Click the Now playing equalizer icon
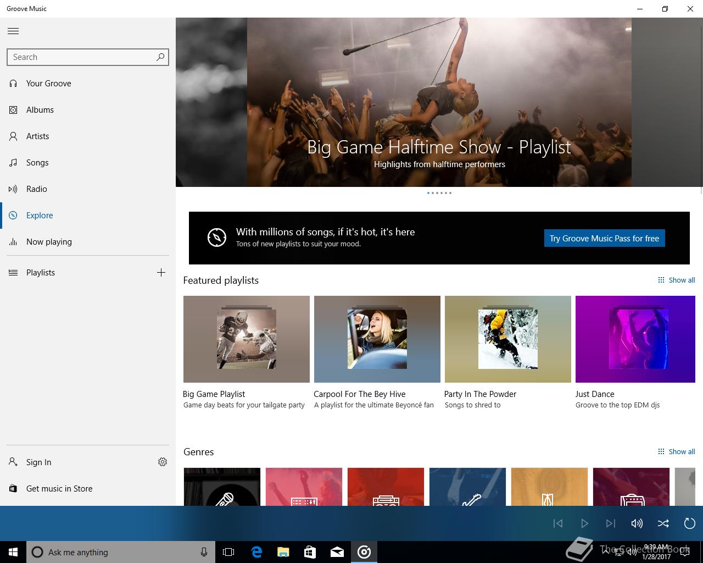Image resolution: width=703 pixels, height=563 pixels. click(x=13, y=242)
